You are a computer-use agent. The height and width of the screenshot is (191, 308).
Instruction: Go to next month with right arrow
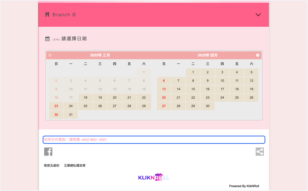pyautogui.click(x=258, y=55)
